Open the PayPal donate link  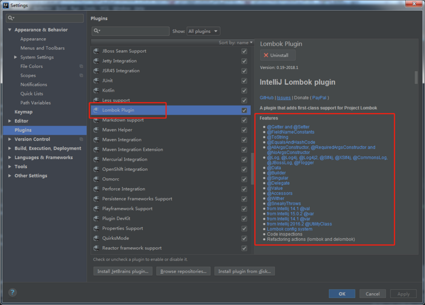[x=319, y=98]
